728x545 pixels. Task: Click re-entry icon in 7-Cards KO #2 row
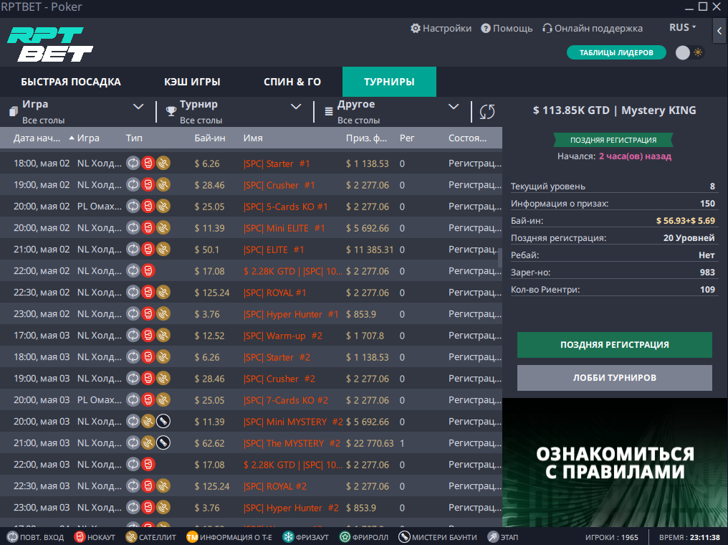coord(133,400)
